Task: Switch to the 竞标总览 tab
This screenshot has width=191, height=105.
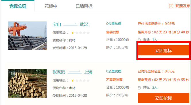Action: [18, 6]
